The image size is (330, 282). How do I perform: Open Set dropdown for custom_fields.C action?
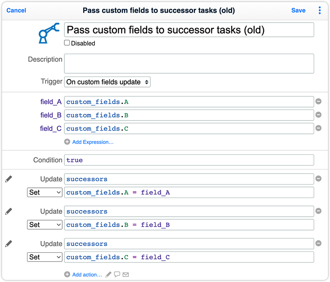(45, 257)
